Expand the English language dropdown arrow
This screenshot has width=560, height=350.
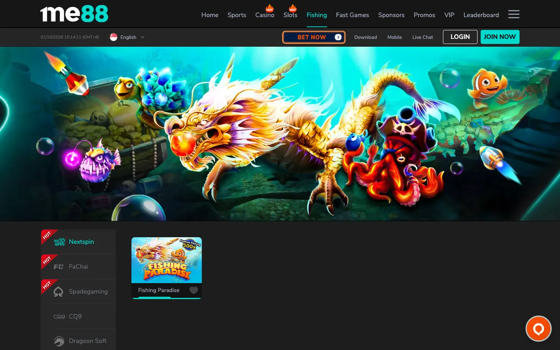click(x=143, y=37)
